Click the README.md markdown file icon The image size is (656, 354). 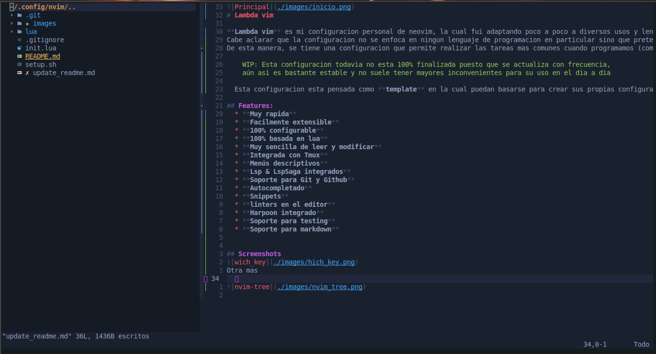[19, 56]
